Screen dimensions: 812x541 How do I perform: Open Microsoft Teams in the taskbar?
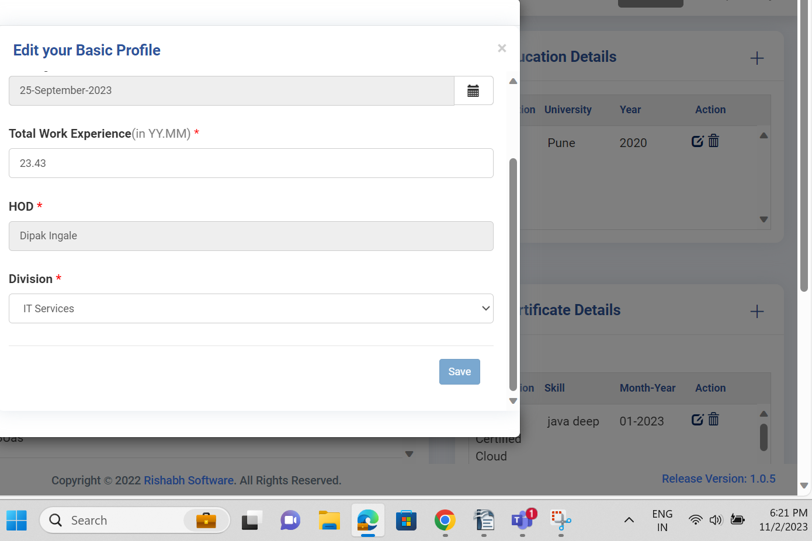522,520
